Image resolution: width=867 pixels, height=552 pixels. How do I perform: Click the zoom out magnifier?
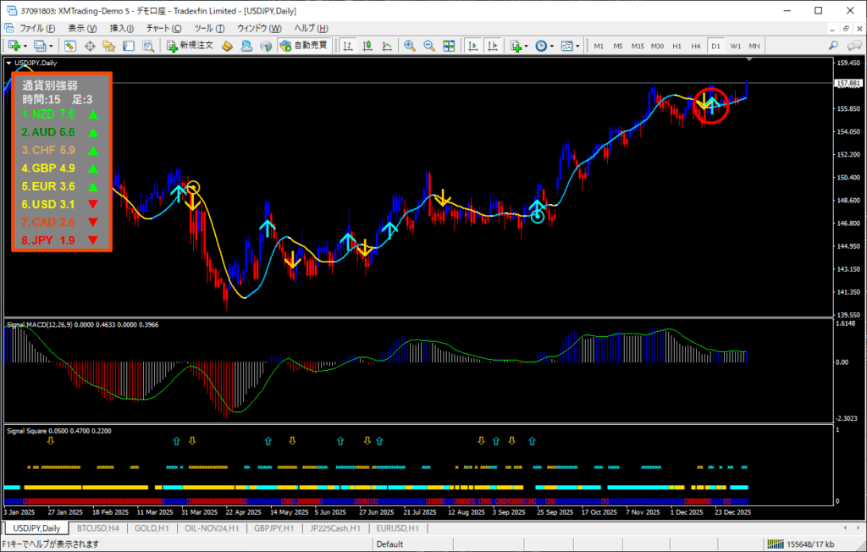coord(429,46)
